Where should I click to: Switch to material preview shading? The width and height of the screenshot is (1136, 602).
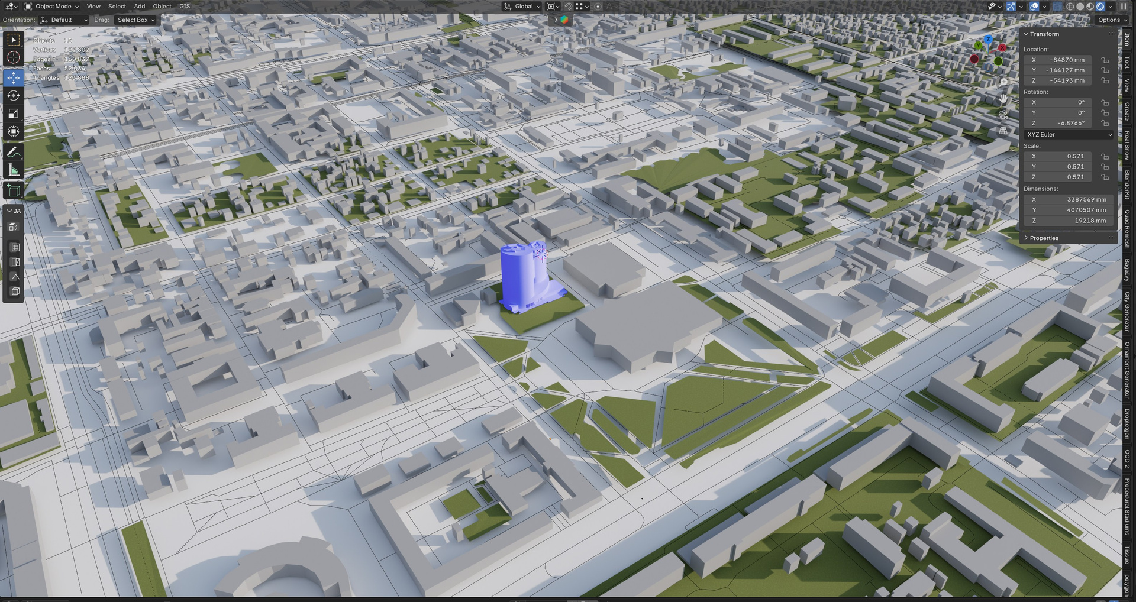[1090, 7]
